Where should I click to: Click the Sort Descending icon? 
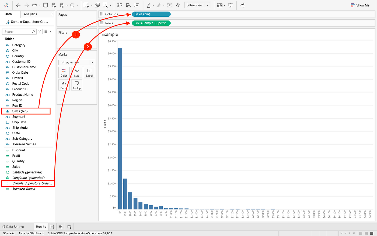click(x=137, y=5)
